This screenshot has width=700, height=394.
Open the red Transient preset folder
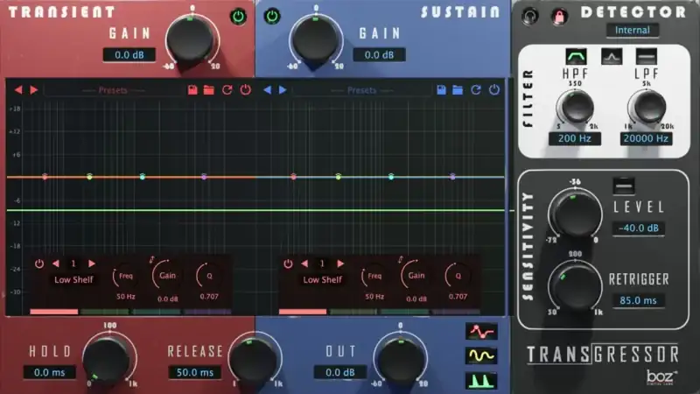click(x=209, y=90)
